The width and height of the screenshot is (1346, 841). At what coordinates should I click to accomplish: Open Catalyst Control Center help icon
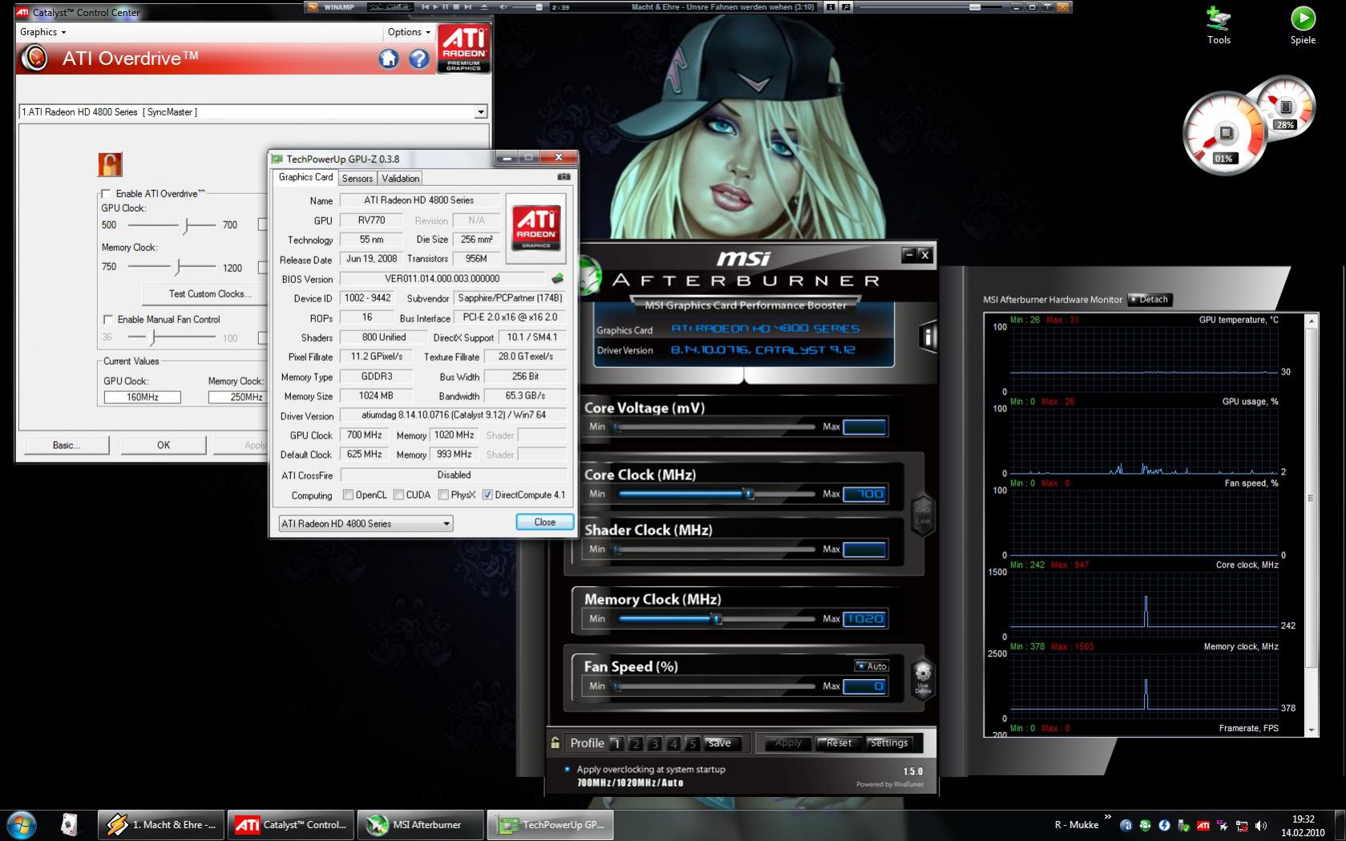(x=418, y=59)
